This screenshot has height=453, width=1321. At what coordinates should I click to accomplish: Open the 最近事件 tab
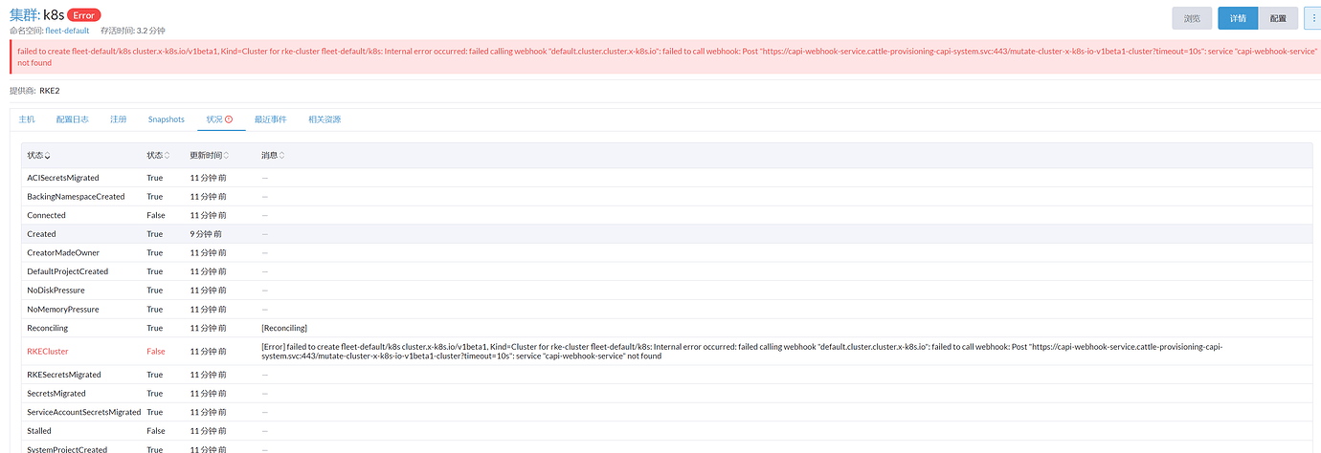click(x=270, y=119)
